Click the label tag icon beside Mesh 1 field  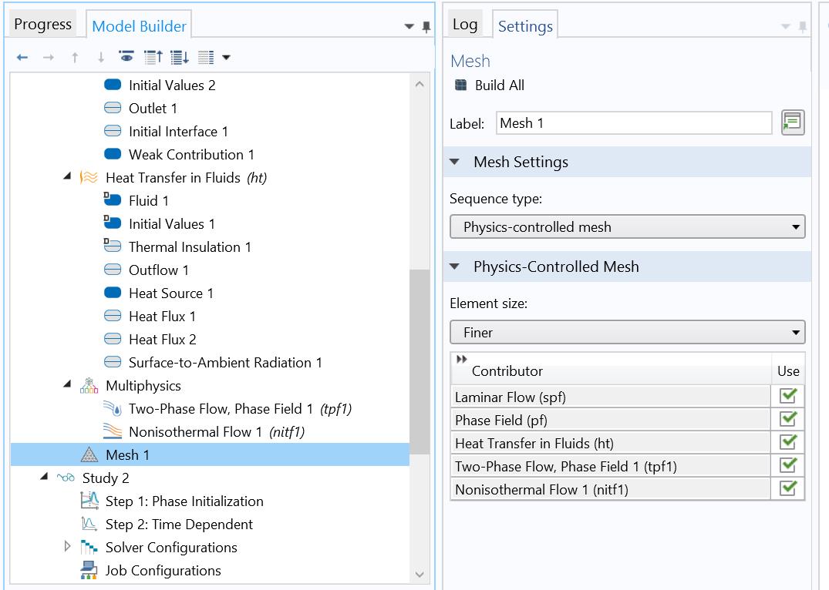(792, 123)
